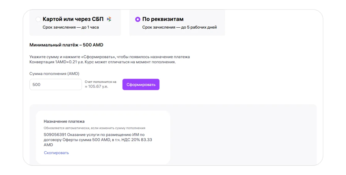Click the payment purpose text starting with S09056391

94,135
